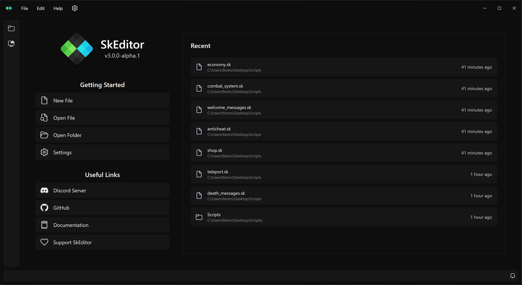Click the file icon next to combat_system.sk
The image size is (522, 285).
point(199,88)
